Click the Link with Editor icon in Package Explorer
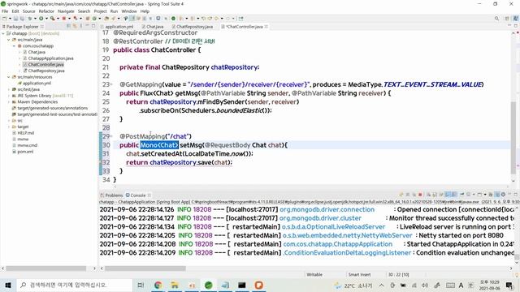The height and width of the screenshot is (292, 520). point(75,26)
